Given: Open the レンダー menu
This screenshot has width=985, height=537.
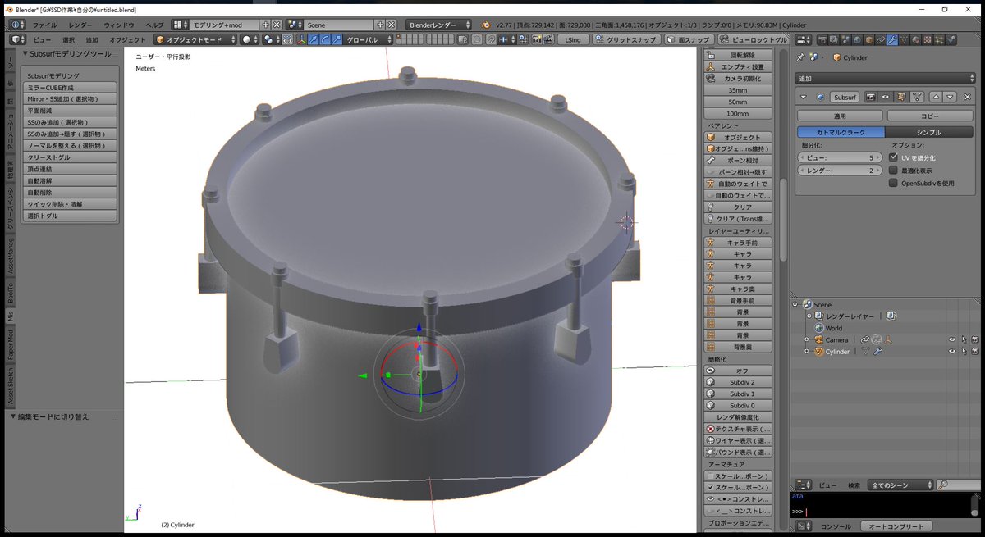Looking at the screenshot, I should click(80, 25).
